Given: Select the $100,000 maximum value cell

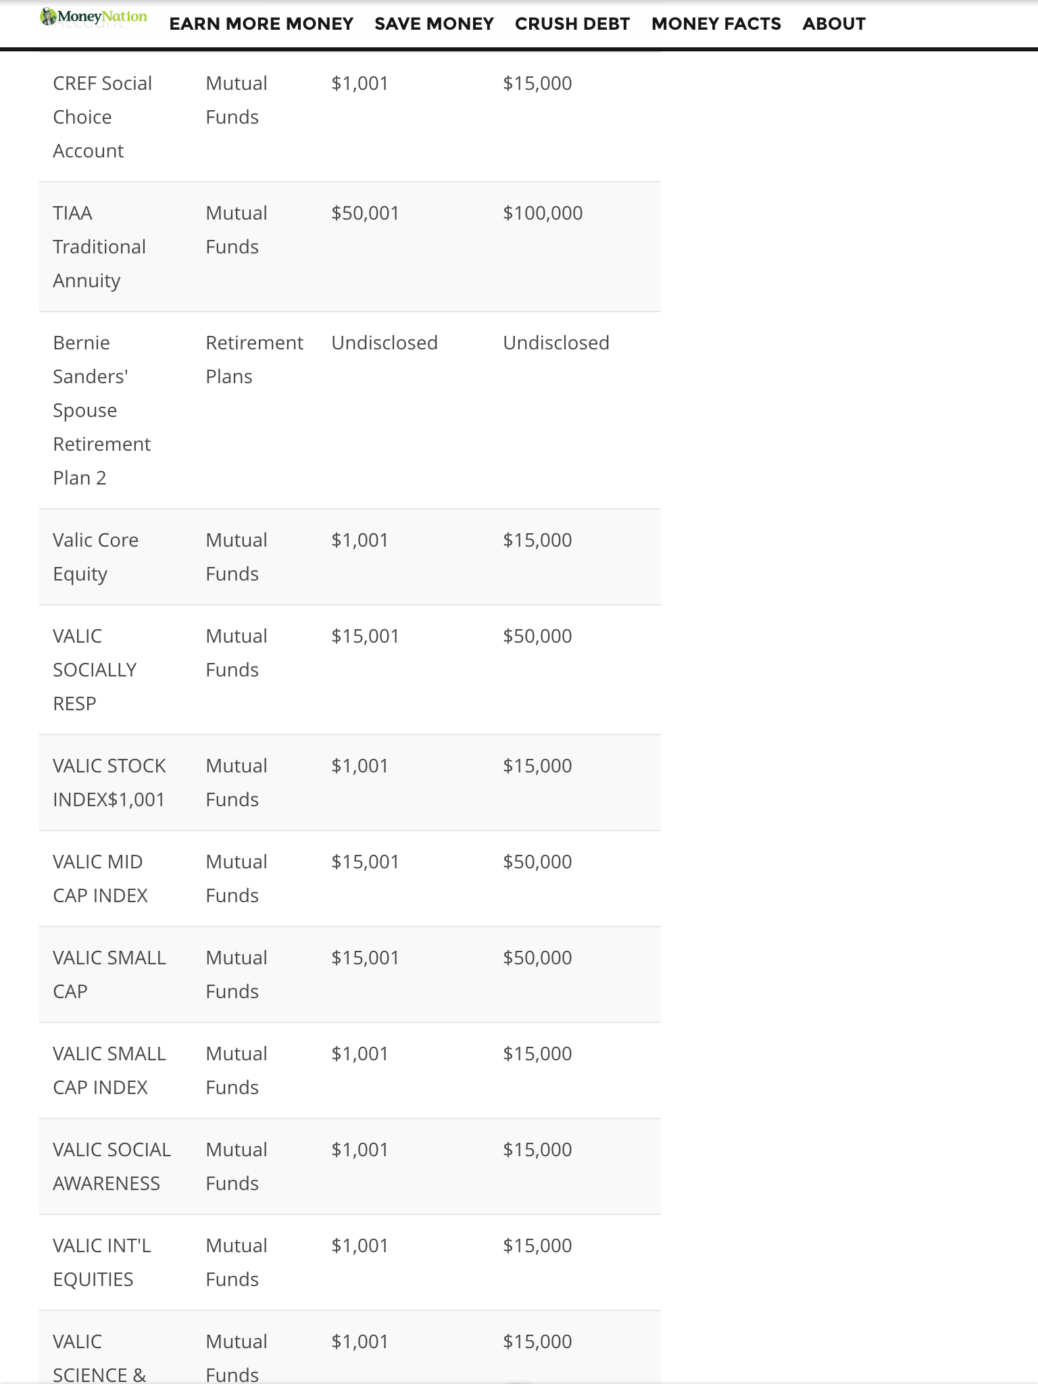Looking at the screenshot, I should pyautogui.click(x=543, y=214).
